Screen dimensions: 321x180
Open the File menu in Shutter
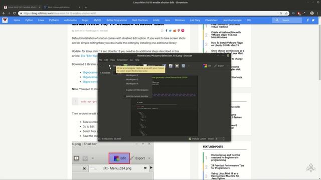(x=100, y=60)
